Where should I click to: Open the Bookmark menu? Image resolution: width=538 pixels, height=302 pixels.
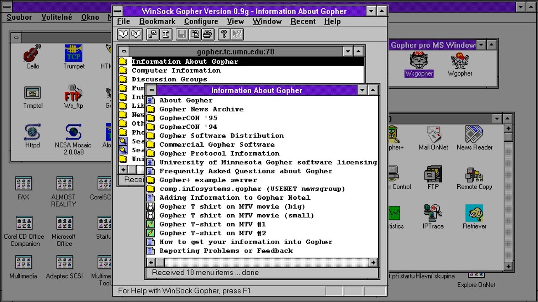point(157,21)
